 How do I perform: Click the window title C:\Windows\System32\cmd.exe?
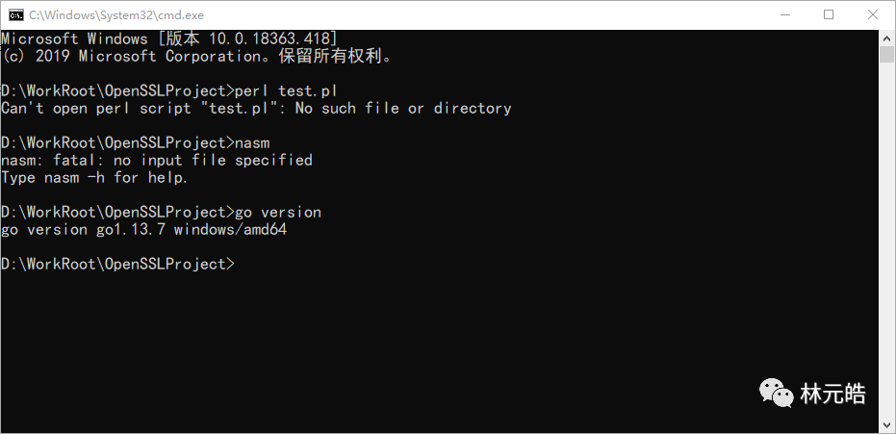(115, 14)
